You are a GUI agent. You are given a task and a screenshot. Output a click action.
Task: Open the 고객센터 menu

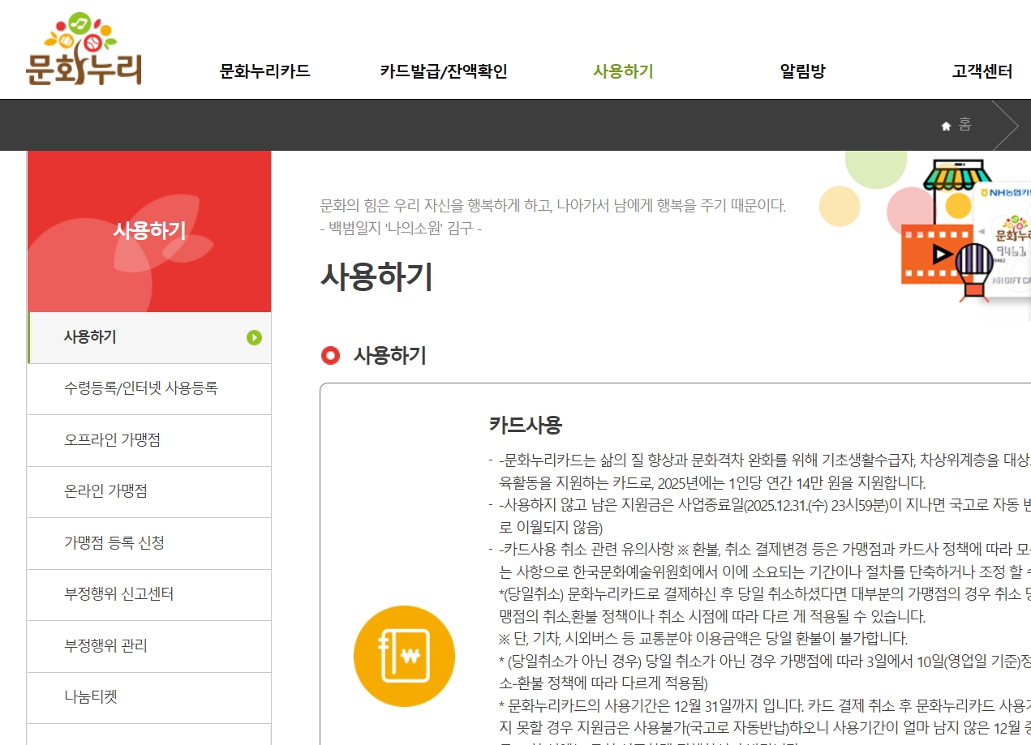[982, 71]
